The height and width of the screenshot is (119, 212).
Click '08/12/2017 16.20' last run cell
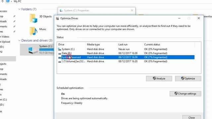point(128,61)
